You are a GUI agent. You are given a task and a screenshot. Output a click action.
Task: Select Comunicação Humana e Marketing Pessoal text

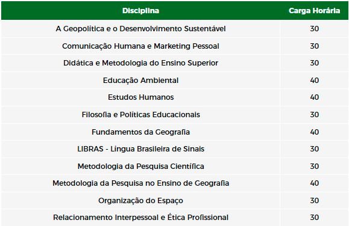pyautogui.click(x=140, y=46)
